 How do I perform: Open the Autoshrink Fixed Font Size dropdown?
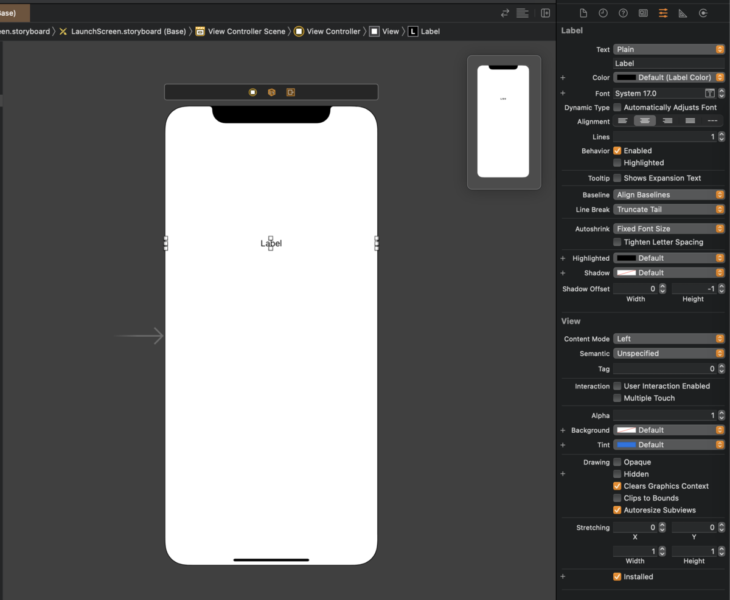tap(669, 229)
